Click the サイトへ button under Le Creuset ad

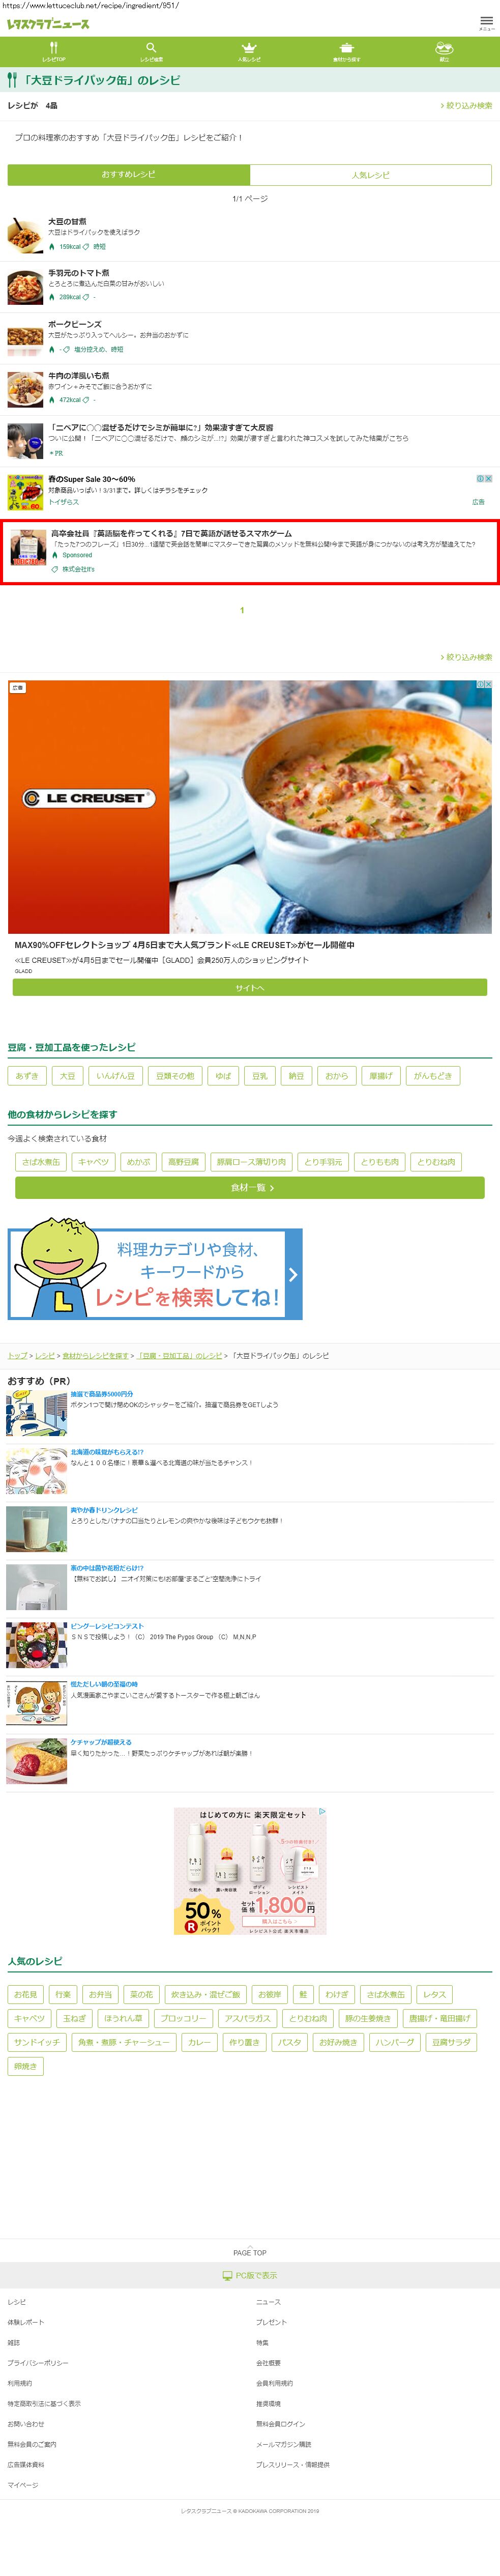(250, 988)
